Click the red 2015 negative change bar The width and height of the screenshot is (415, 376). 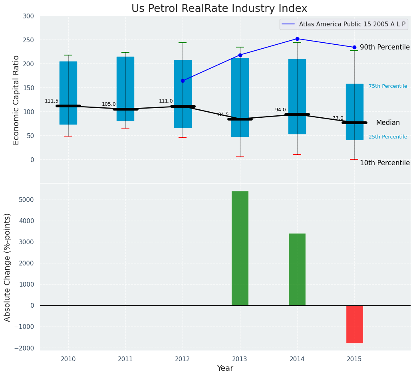(x=354, y=324)
